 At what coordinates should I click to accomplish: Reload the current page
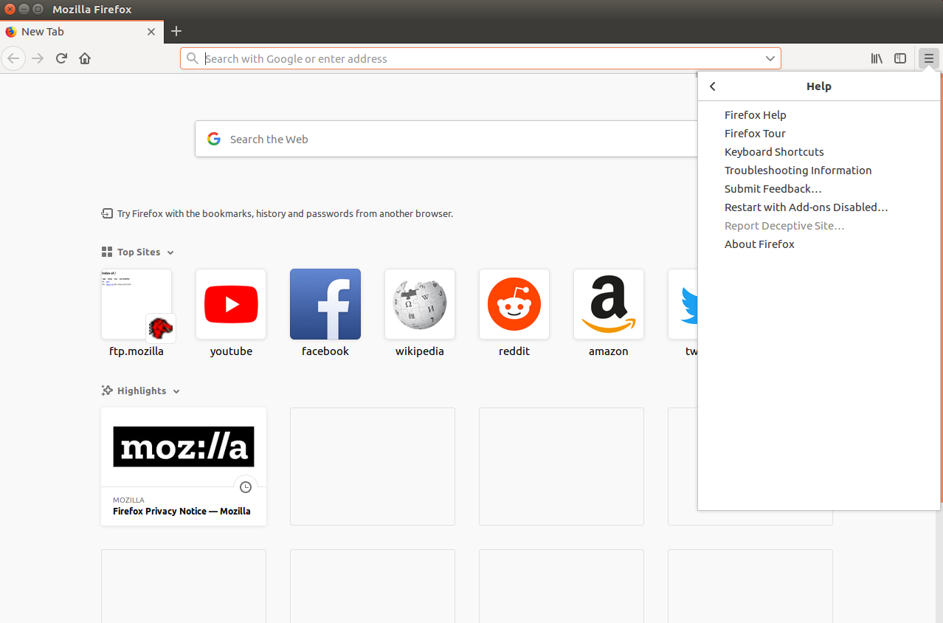tap(62, 58)
